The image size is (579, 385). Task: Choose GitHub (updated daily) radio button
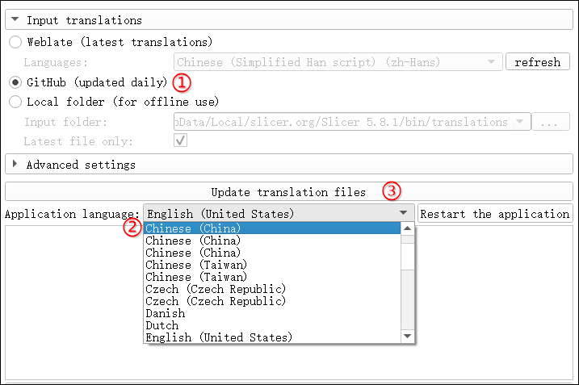point(15,82)
